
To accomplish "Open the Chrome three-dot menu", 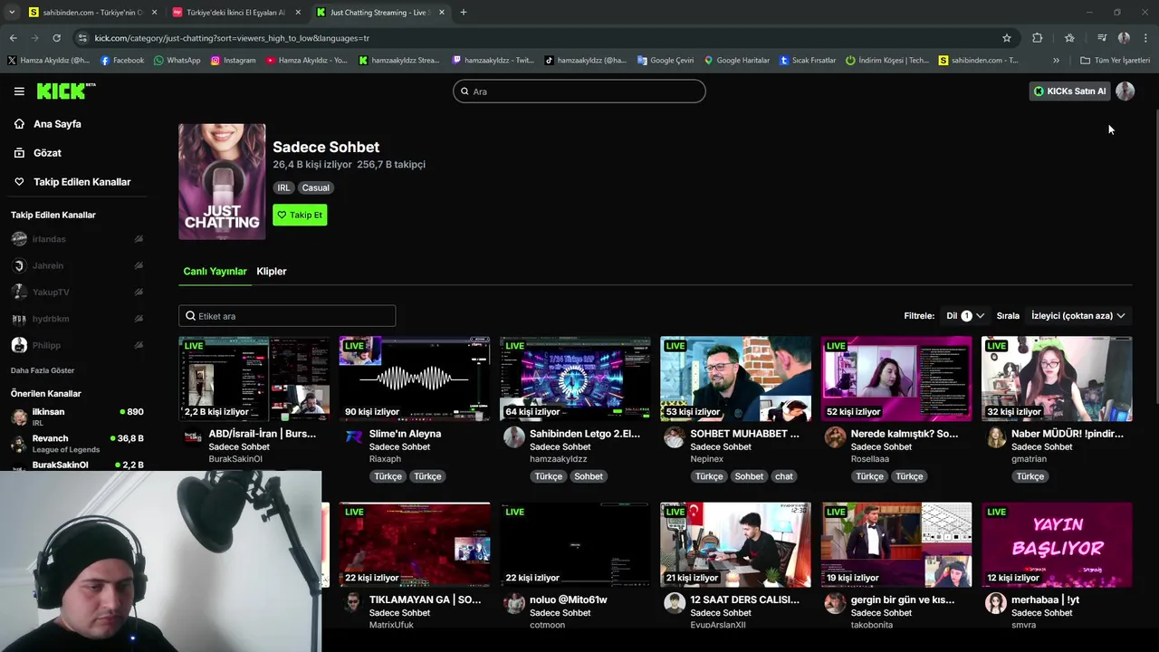I will pos(1145,38).
